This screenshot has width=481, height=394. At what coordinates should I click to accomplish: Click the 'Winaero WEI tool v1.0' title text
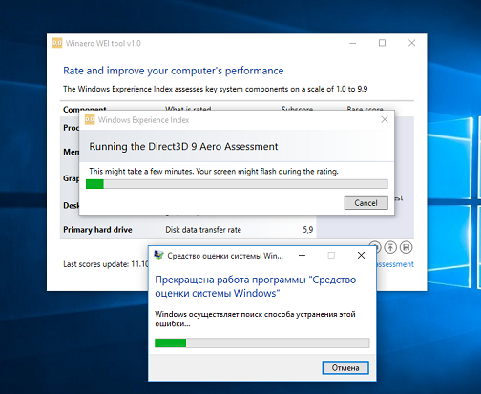click(x=103, y=43)
